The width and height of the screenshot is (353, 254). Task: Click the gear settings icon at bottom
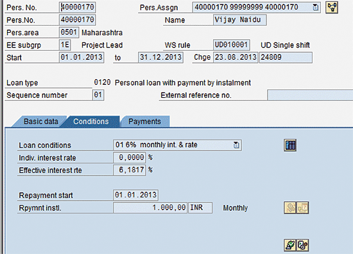pos(302,245)
